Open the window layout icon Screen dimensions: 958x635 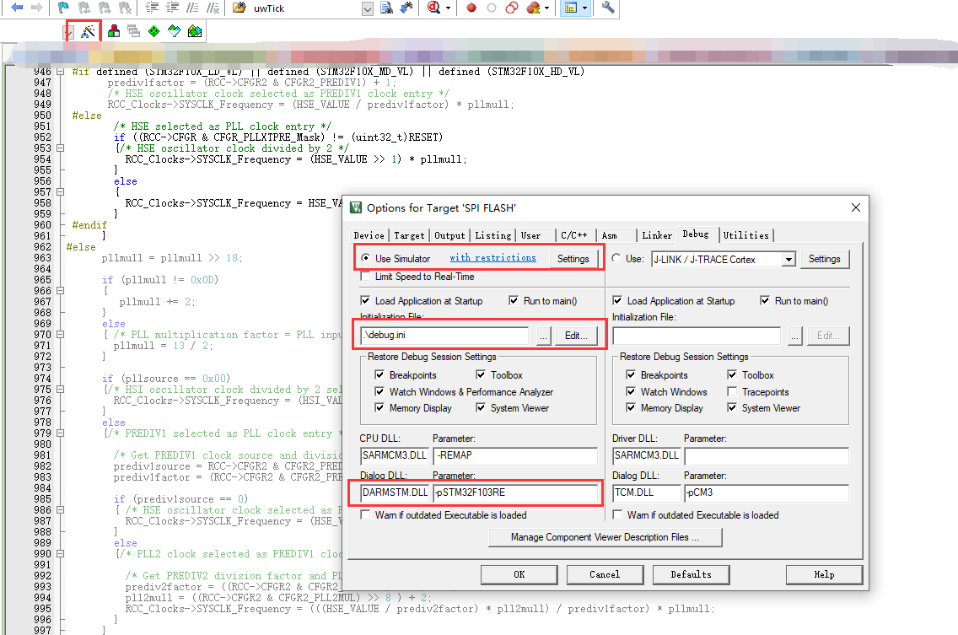coord(571,8)
